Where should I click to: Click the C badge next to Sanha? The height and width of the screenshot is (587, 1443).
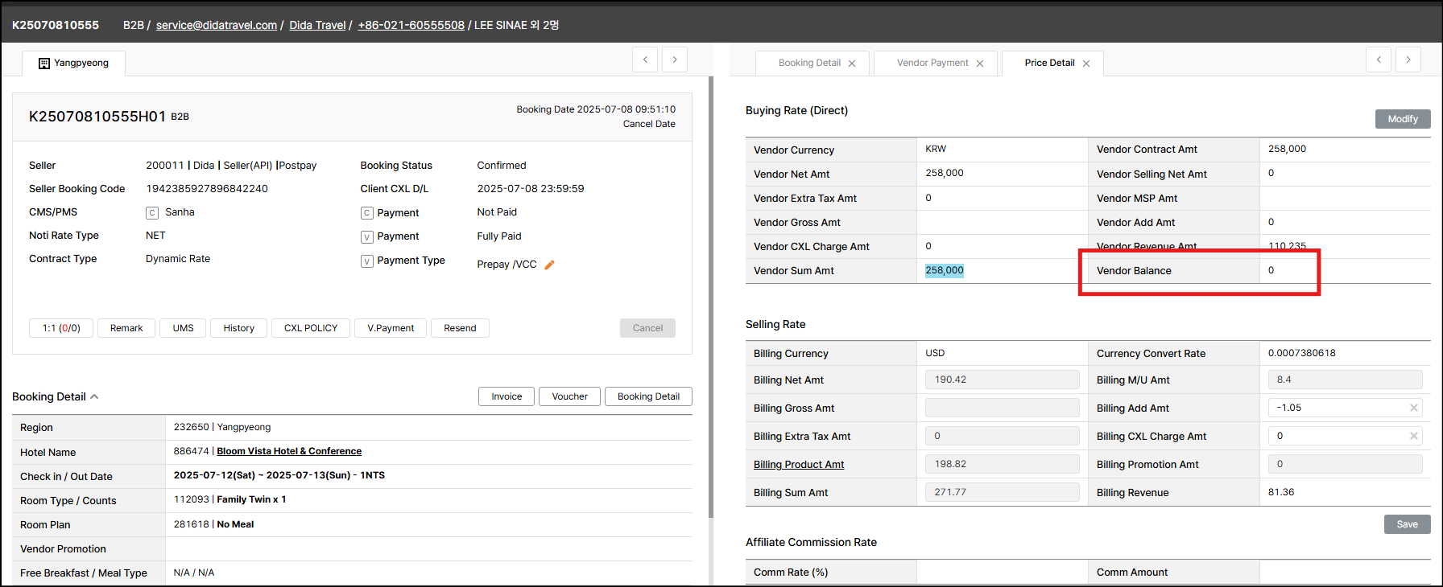click(x=152, y=213)
